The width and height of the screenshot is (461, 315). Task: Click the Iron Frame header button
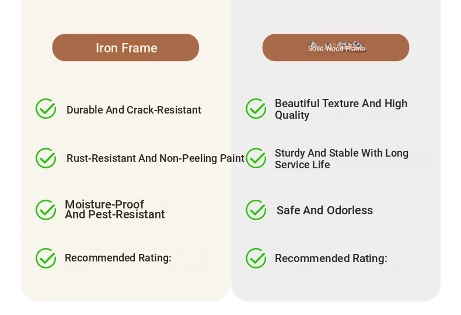(x=125, y=48)
